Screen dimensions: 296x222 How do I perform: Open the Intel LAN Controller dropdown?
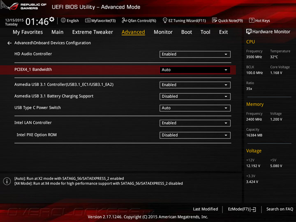pyautogui.click(x=195, y=123)
